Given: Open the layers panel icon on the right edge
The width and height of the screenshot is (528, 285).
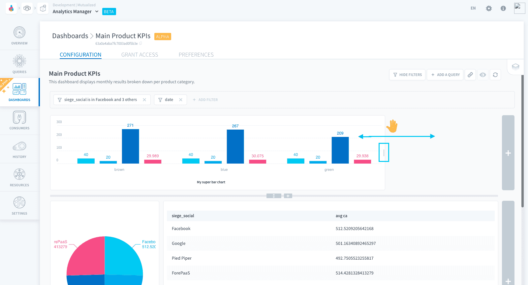Looking at the screenshot, I should [x=515, y=67].
